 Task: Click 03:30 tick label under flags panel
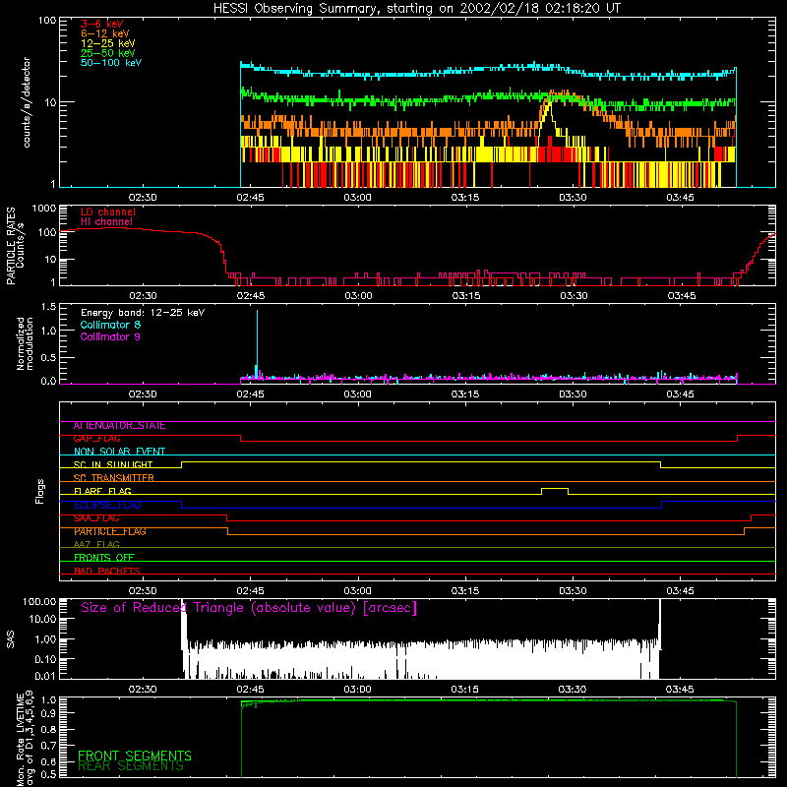[x=573, y=591]
